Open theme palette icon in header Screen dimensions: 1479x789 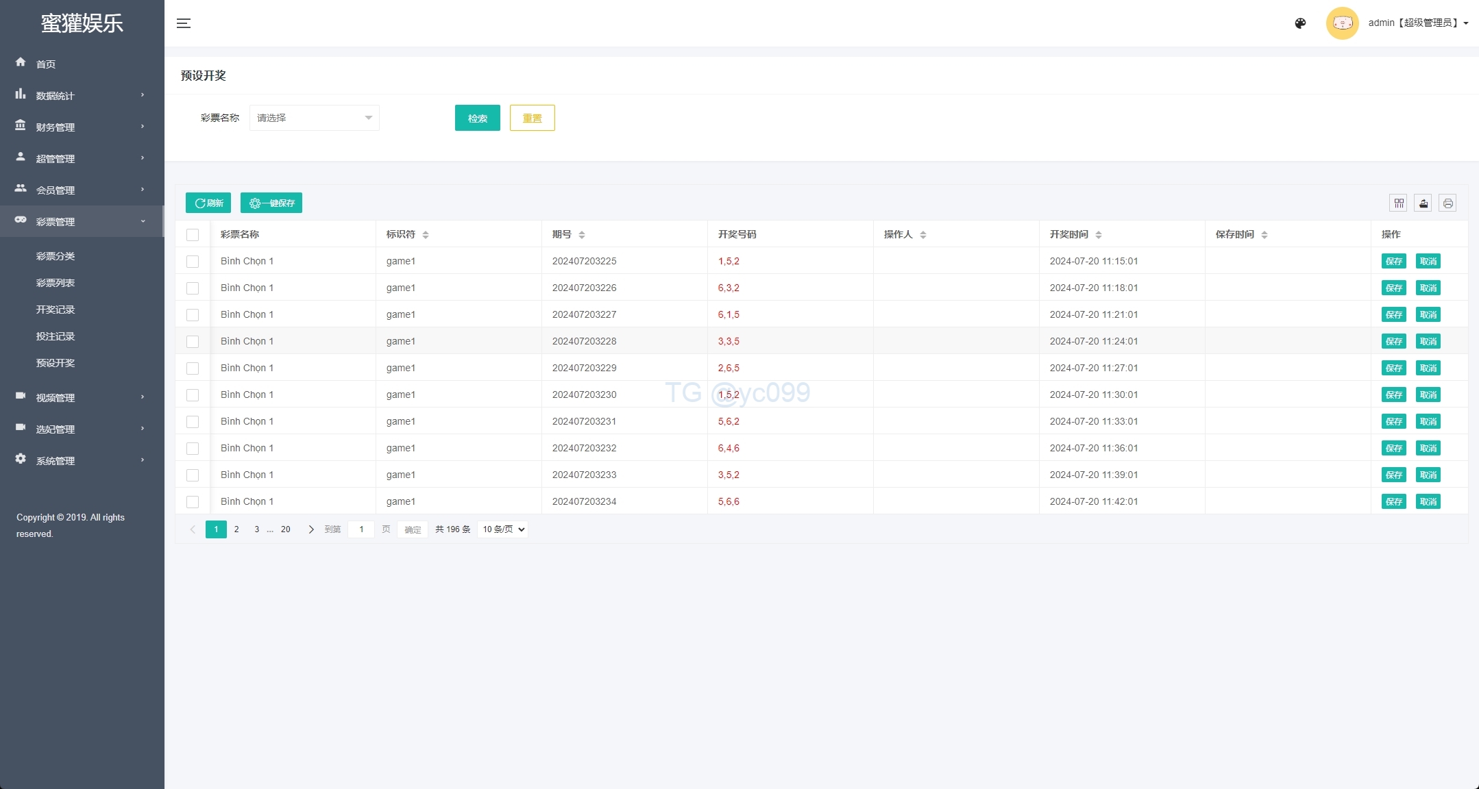pos(1300,23)
